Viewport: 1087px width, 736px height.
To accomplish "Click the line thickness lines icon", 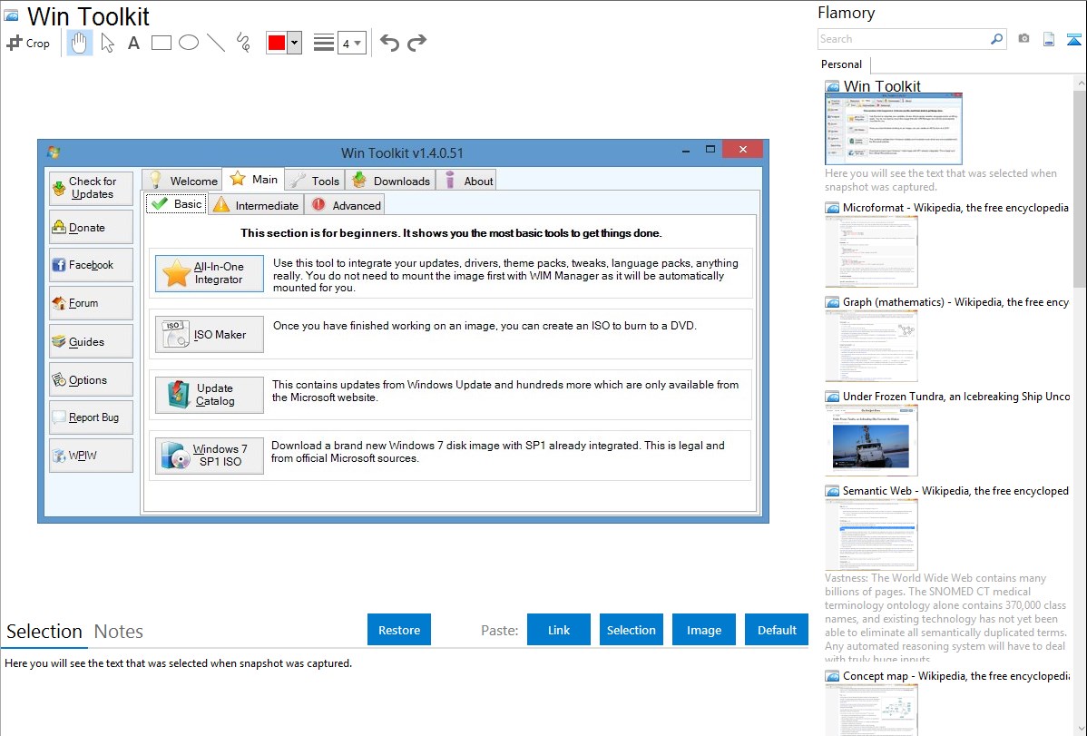I will click(x=324, y=43).
